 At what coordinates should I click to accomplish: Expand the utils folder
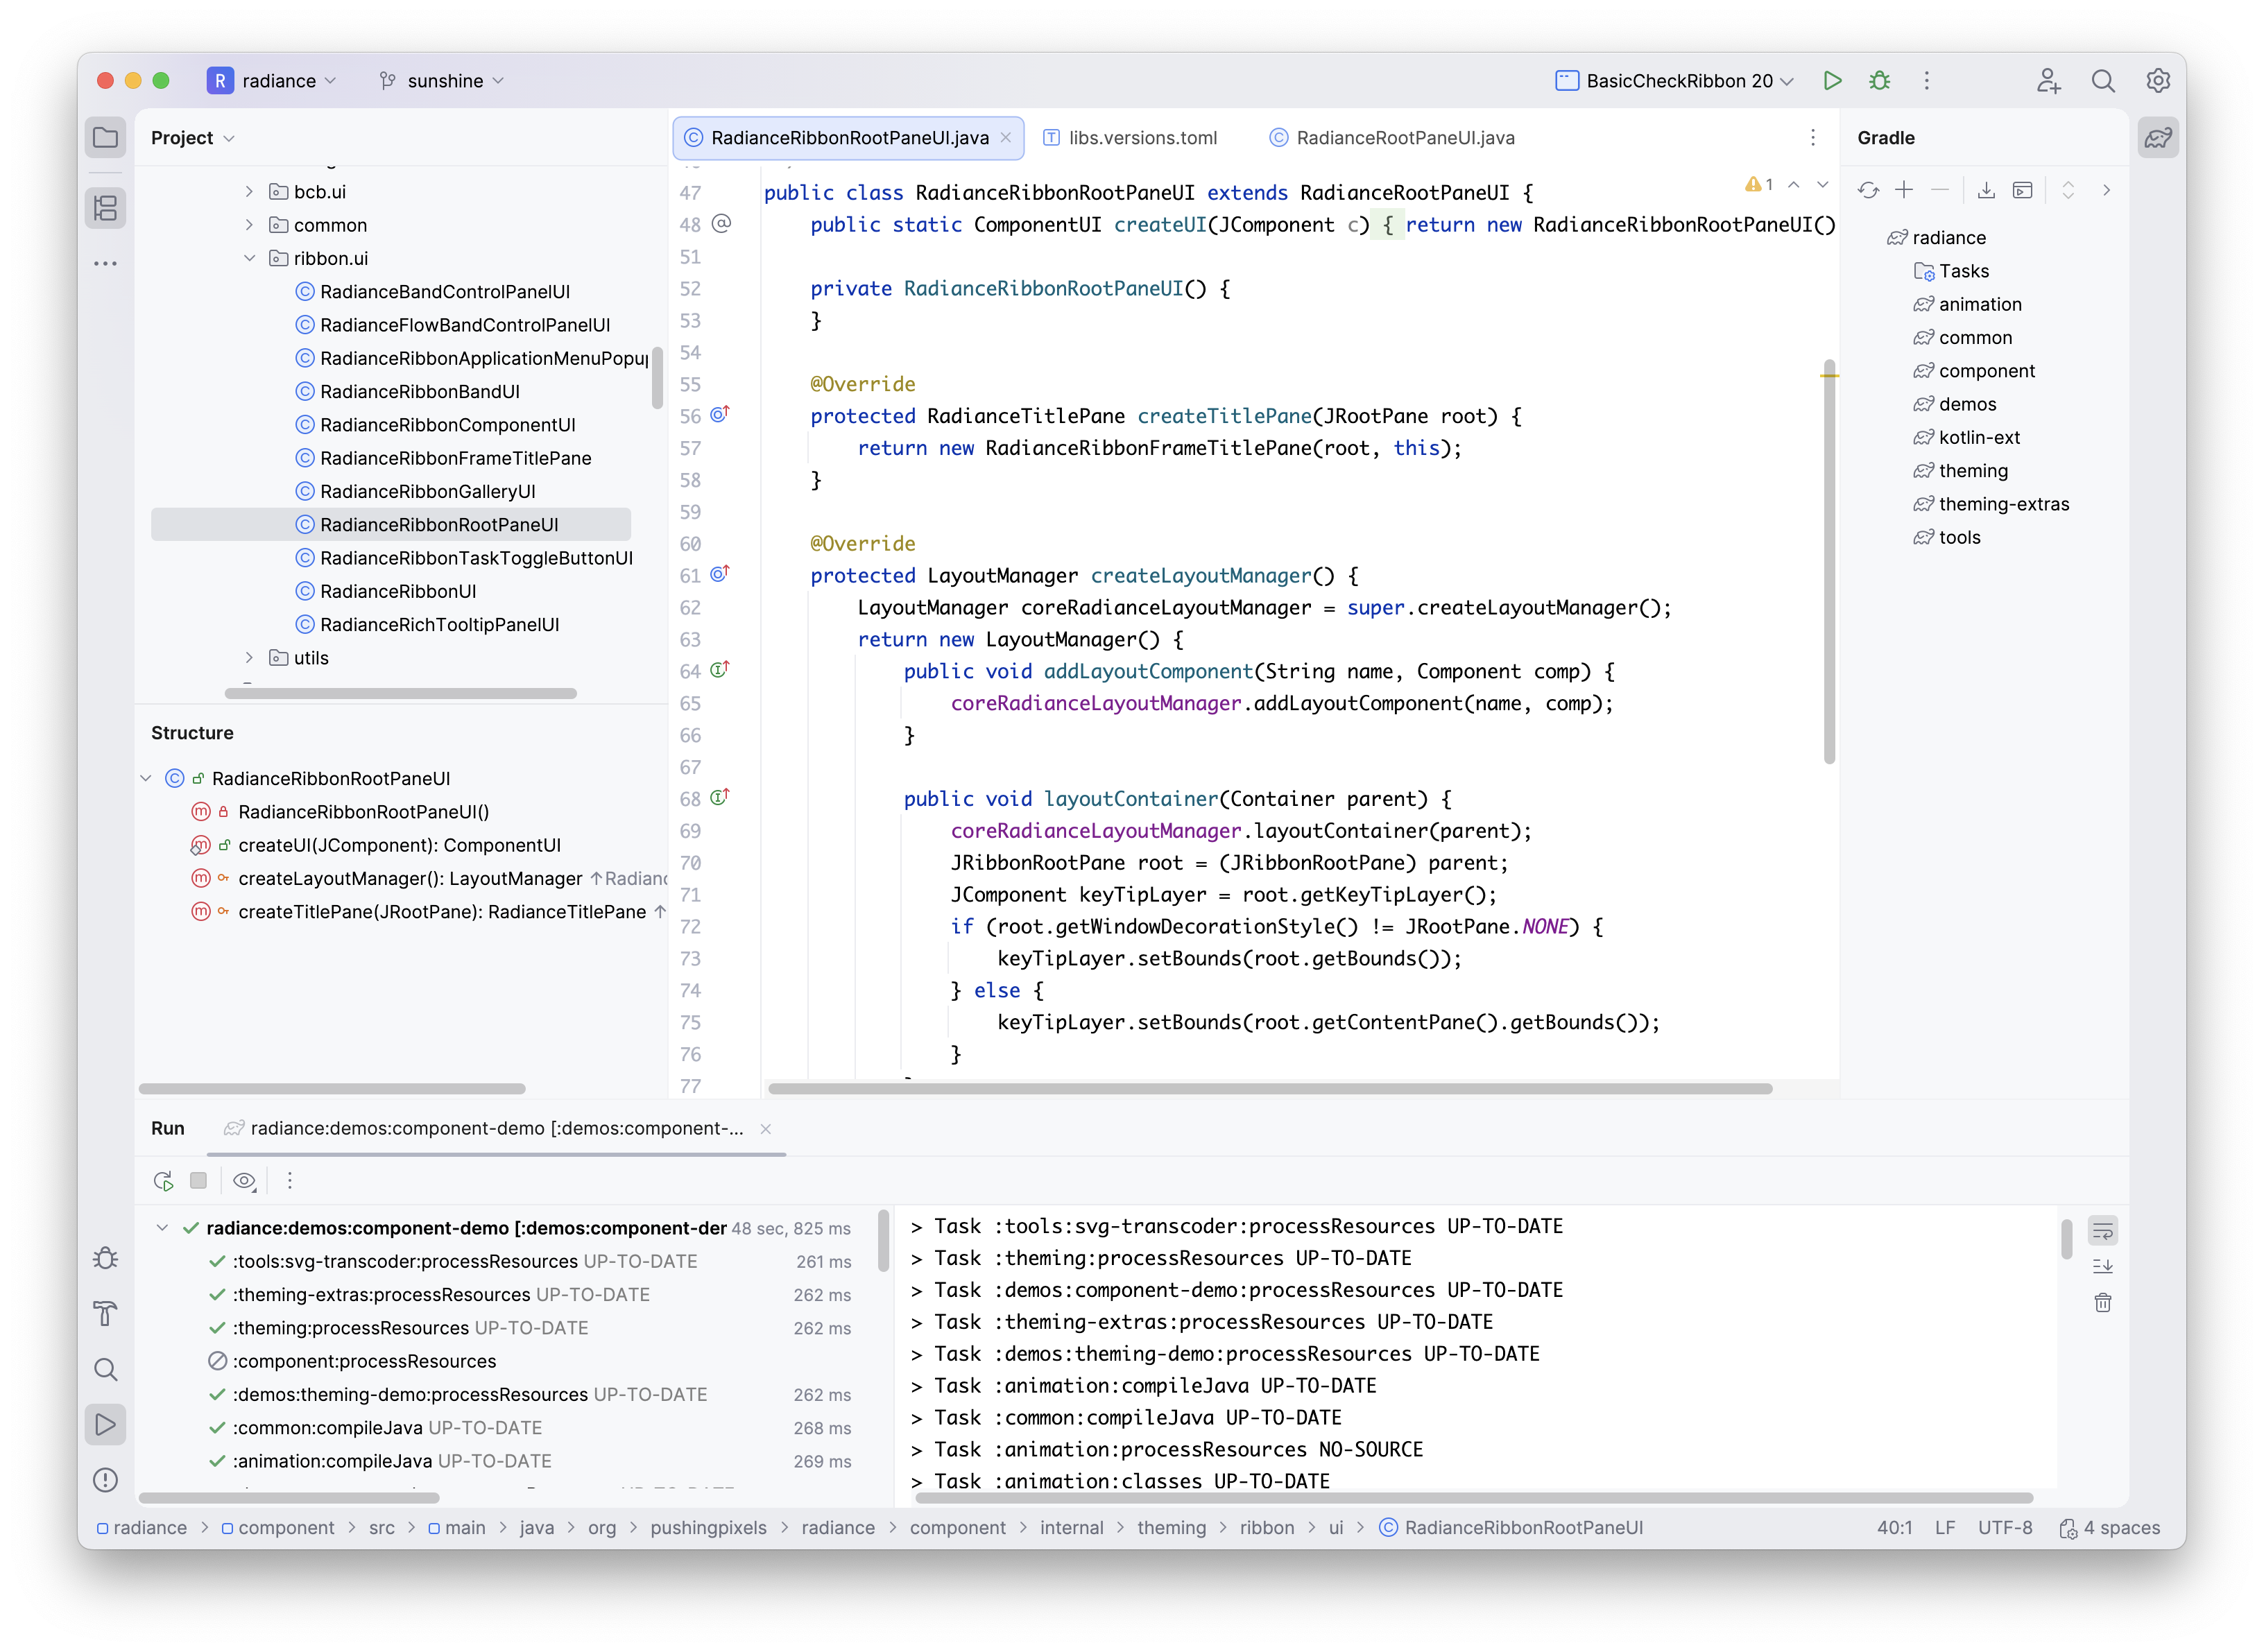(x=249, y=658)
